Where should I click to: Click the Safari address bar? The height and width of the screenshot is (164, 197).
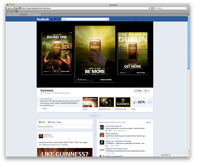click(x=85, y=8)
